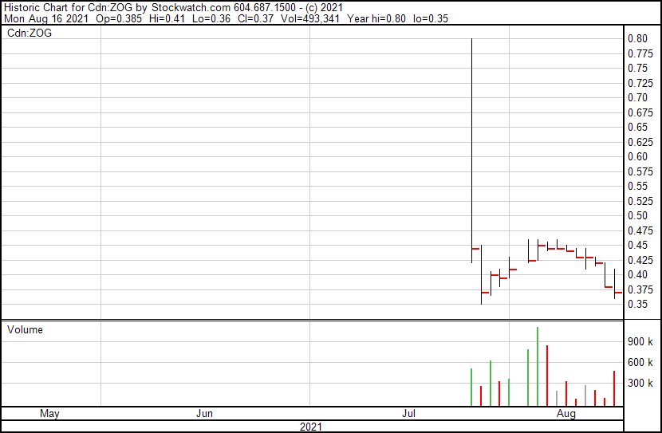Click the 0.60 price axis label
The height and width of the screenshot is (433, 662).
(637, 156)
